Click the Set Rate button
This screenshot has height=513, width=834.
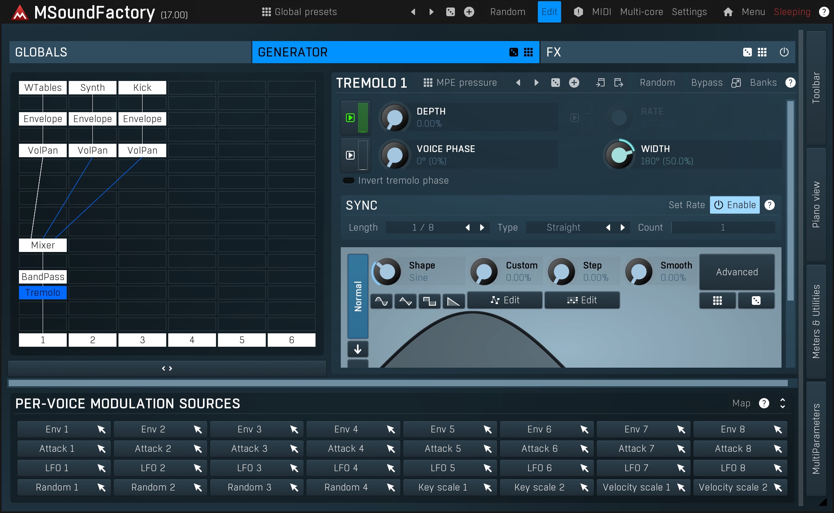[x=686, y=205]
